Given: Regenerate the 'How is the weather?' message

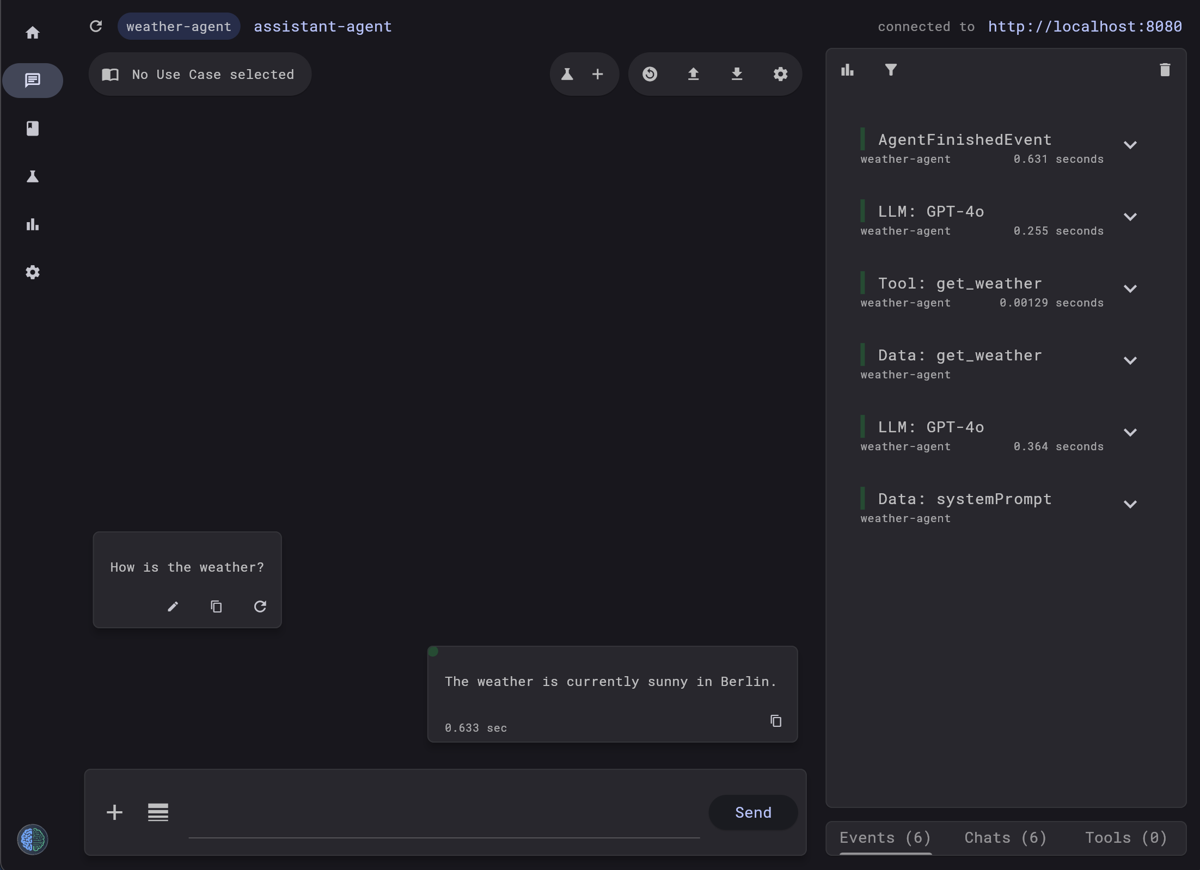Looking at the screenshot, I should 260,606.
